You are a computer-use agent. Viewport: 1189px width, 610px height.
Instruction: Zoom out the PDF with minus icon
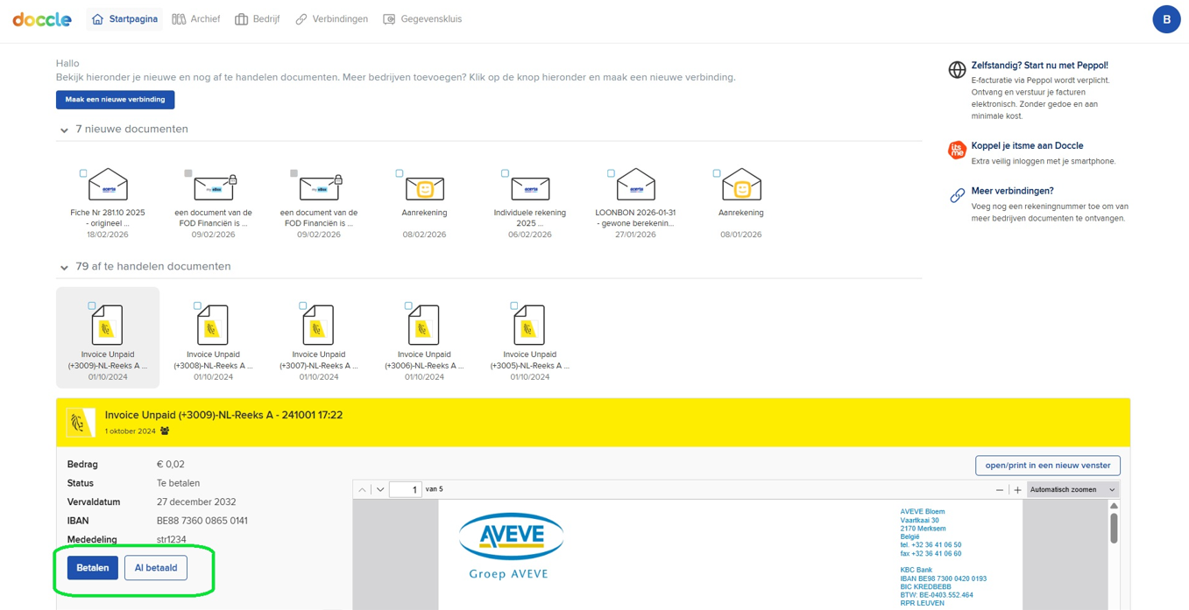pyautogui.click(x=1000, y=490)
